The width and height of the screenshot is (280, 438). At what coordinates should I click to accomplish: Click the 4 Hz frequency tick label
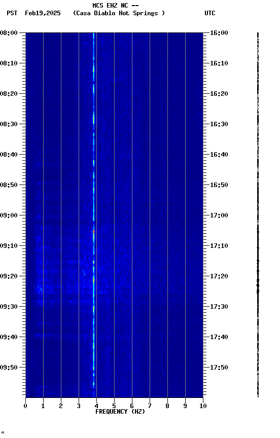tap(96, 406)
